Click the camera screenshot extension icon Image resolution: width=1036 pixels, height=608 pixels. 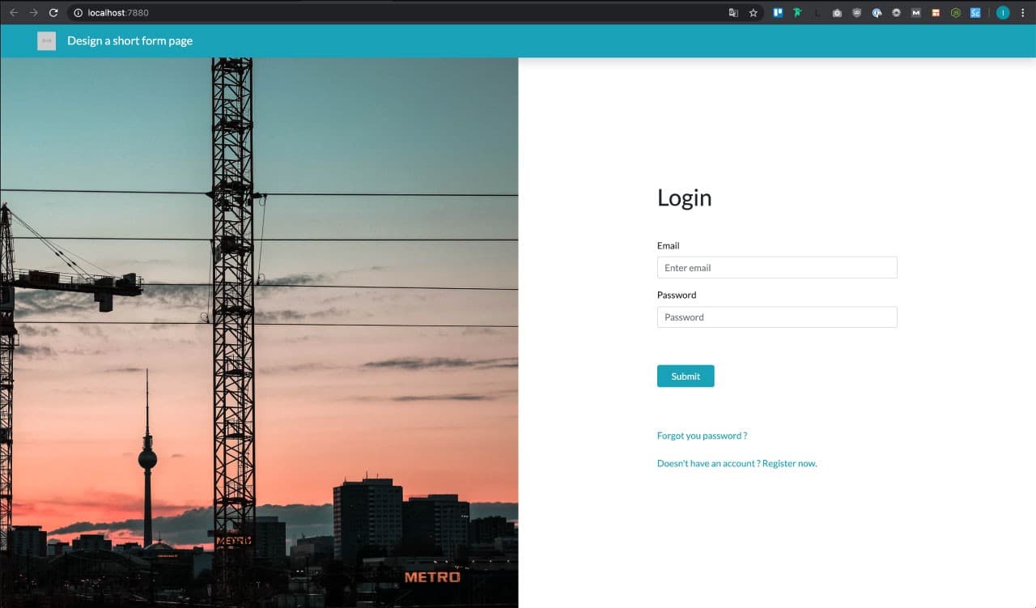[837, 13]
